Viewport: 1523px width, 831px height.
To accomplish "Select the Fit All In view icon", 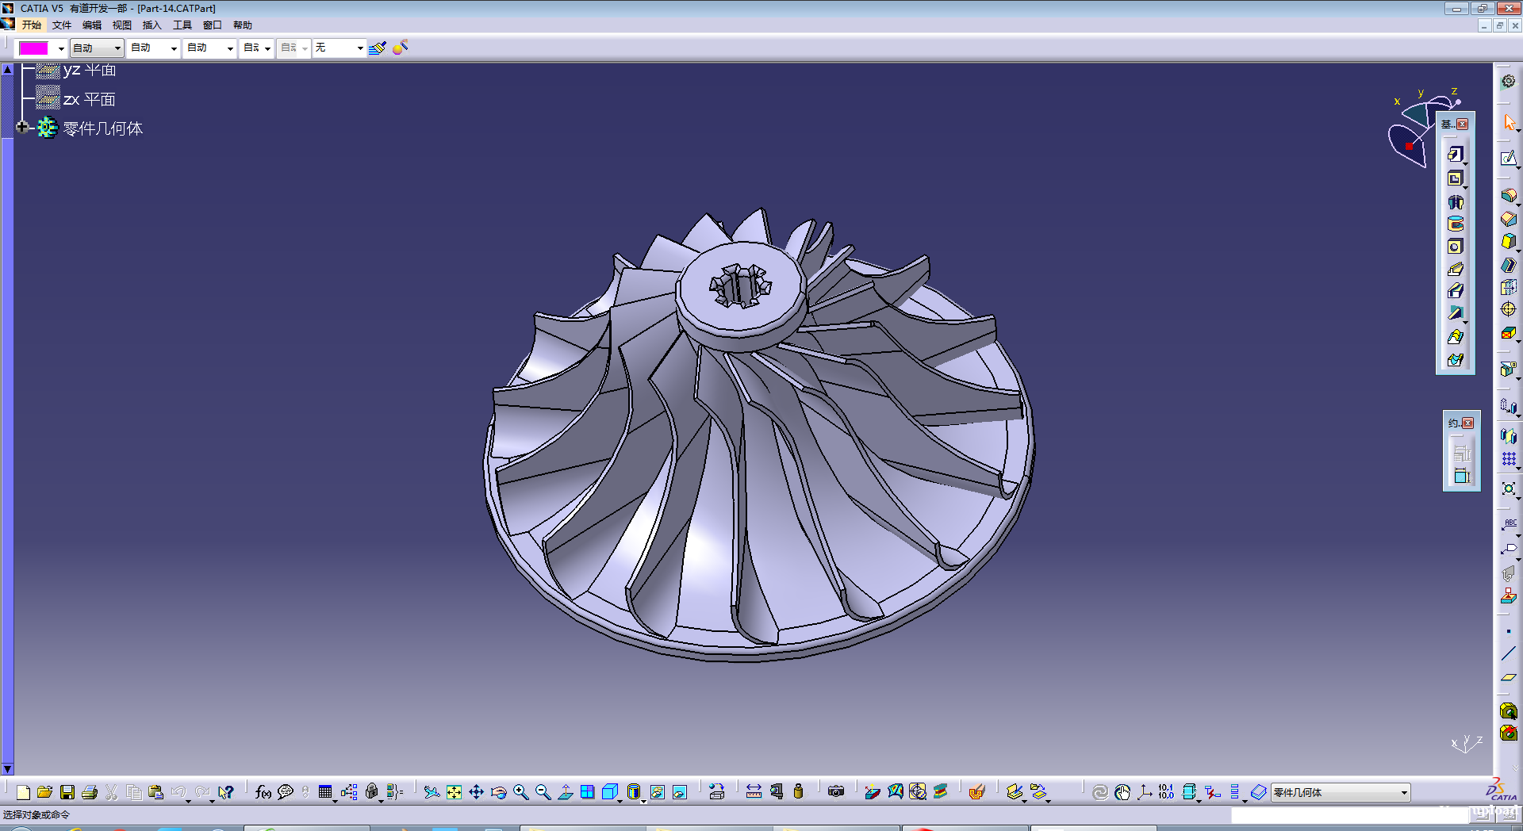I will [x=454, y=792].
